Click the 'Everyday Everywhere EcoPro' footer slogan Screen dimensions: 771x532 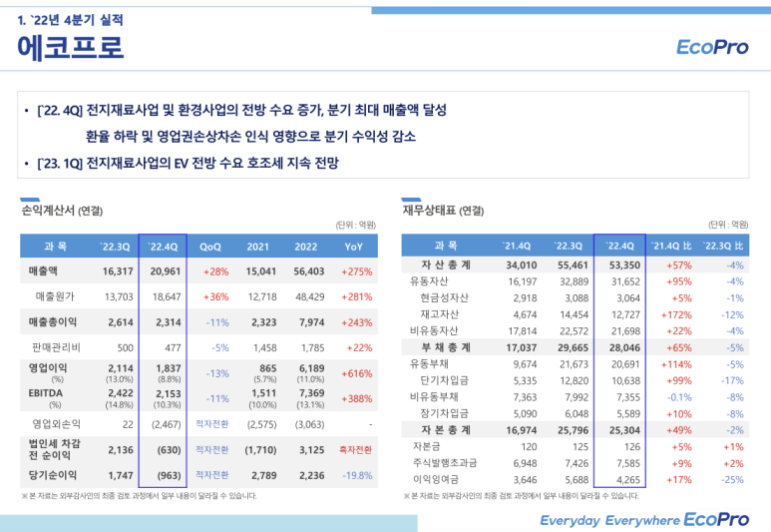click(x=644, y=520)
